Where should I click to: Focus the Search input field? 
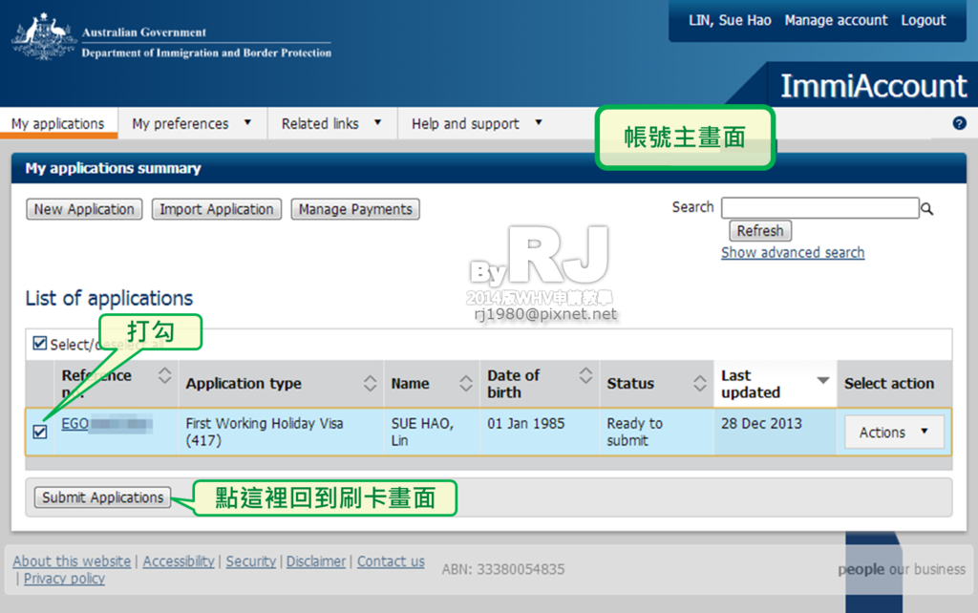pos(819,207)
